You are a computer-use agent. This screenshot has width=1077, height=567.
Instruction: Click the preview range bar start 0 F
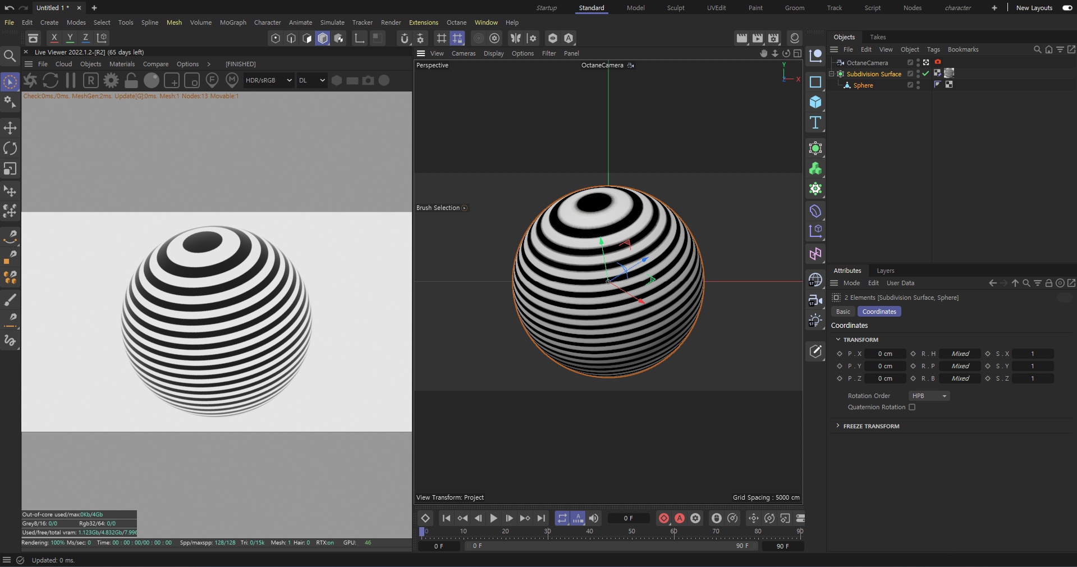pyautogui.click(x=476, y=546)
